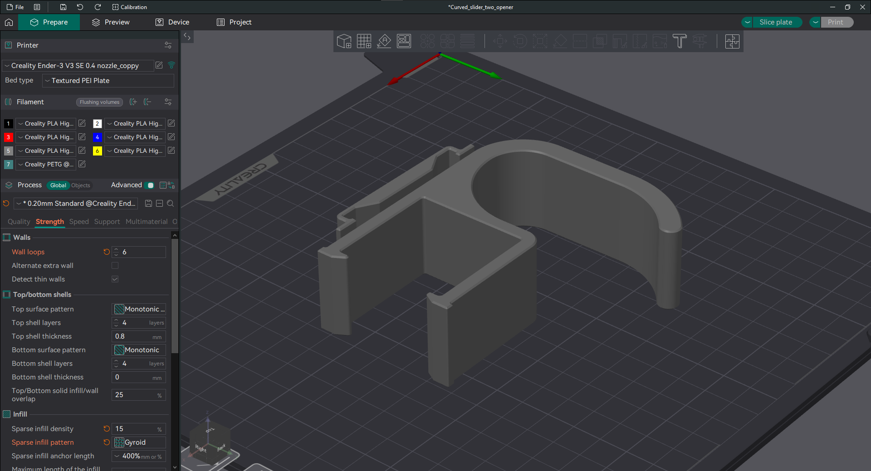The height and width of the screenshot is (471, 871).
Task: Open the Bed type Textured PEI Plate dropdown
Action: coord(108,81)
